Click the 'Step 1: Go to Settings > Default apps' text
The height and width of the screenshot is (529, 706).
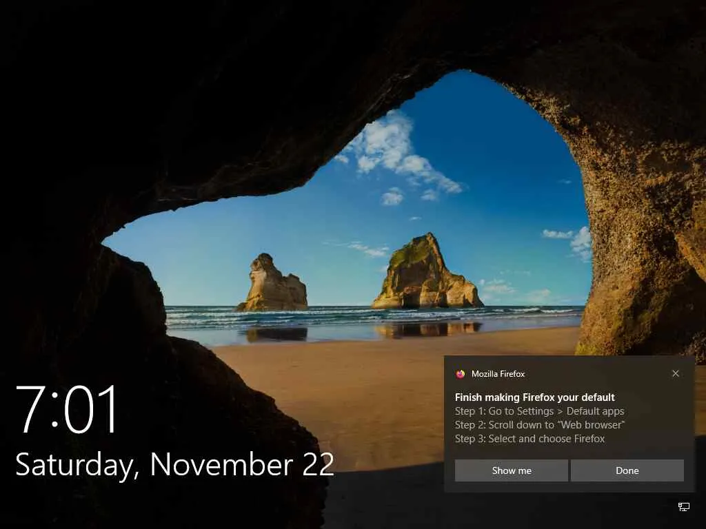point(539,411)
